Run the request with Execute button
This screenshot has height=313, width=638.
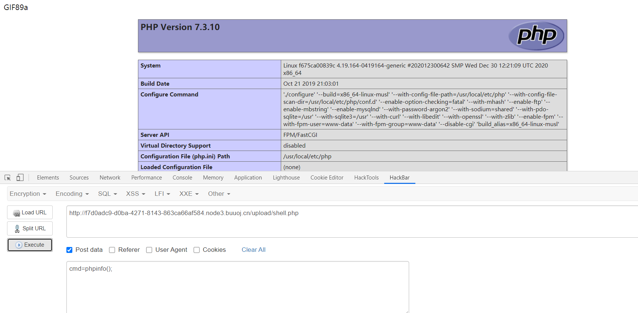30,245
